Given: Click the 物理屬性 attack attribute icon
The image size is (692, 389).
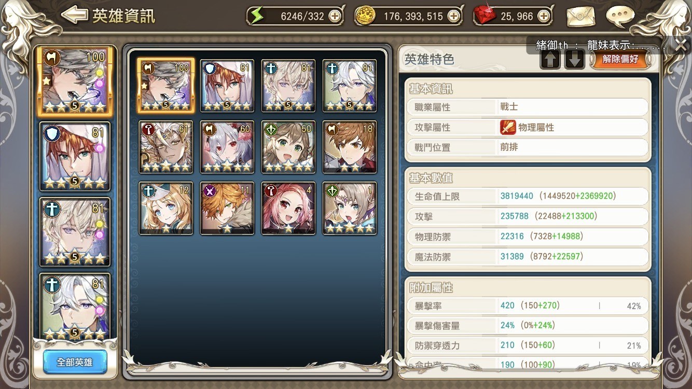Looking at the screenshot, I should pos(508,127).
